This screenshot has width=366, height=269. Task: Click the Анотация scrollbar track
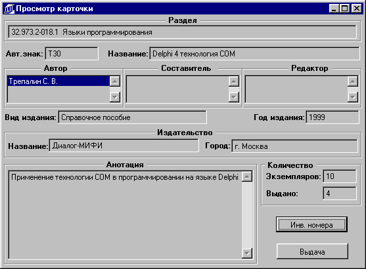pos(247,215)
